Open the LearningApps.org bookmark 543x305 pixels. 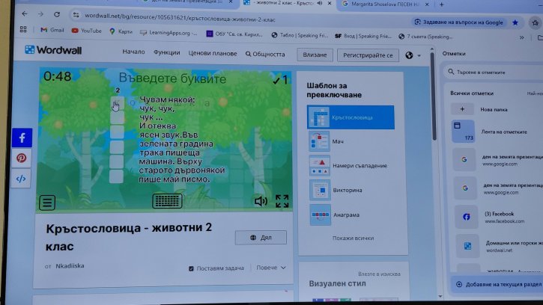tap(169, 33)
